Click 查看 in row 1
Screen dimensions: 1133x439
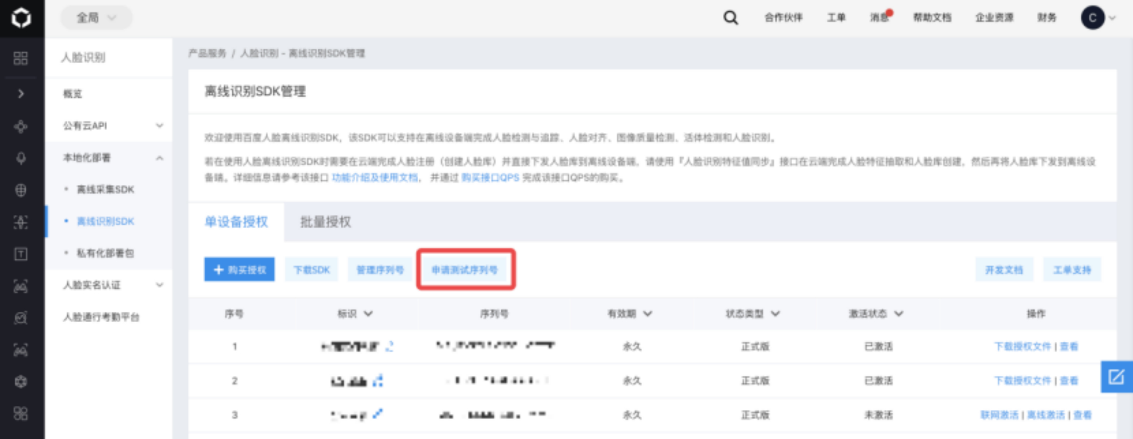(1069, 346)
